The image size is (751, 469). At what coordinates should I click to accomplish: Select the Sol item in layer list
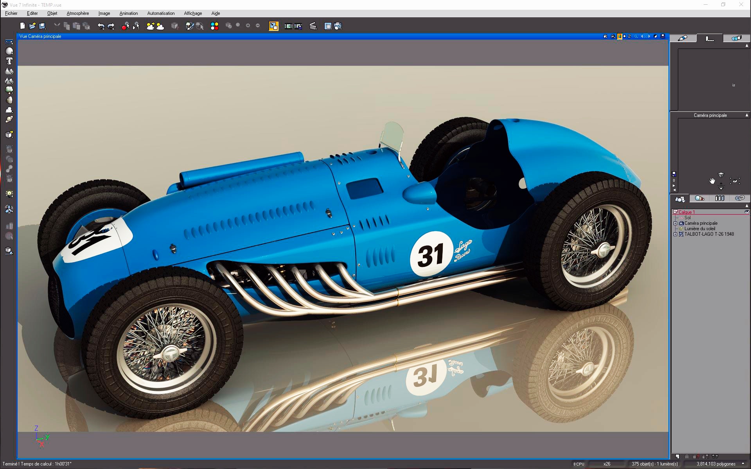687,218
